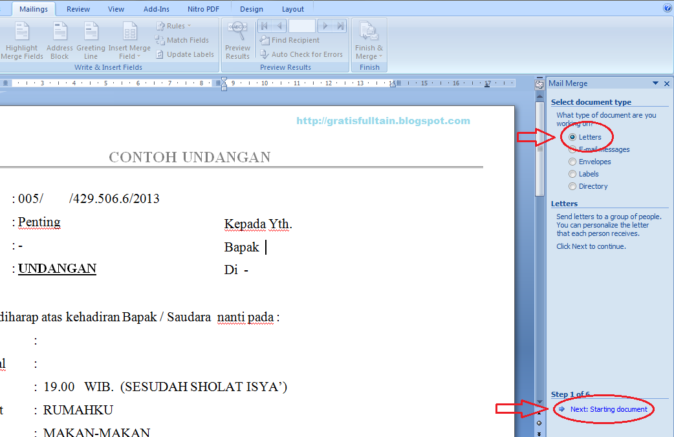Click 'Select document type' heading
Screen dimensions: 674x437
click(591, 102)
